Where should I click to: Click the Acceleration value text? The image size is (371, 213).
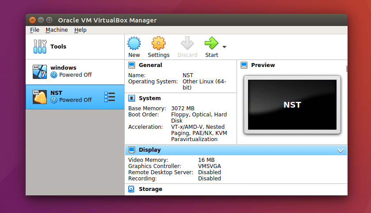199,133
